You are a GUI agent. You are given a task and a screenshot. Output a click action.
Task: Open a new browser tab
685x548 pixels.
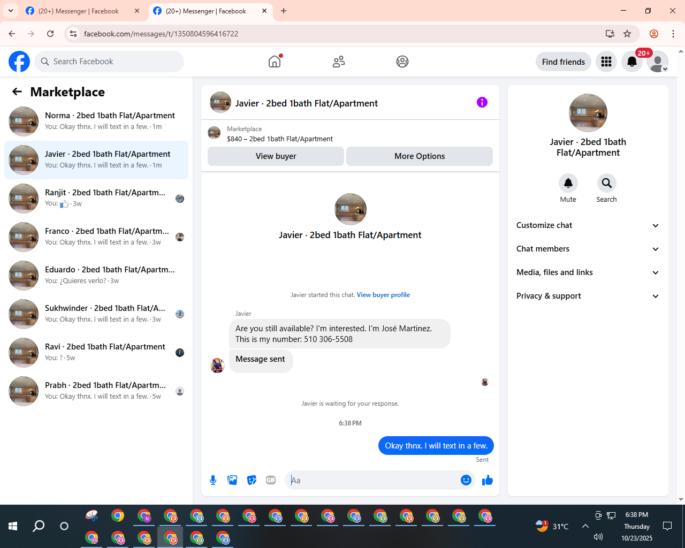click(x=284, y=11)
